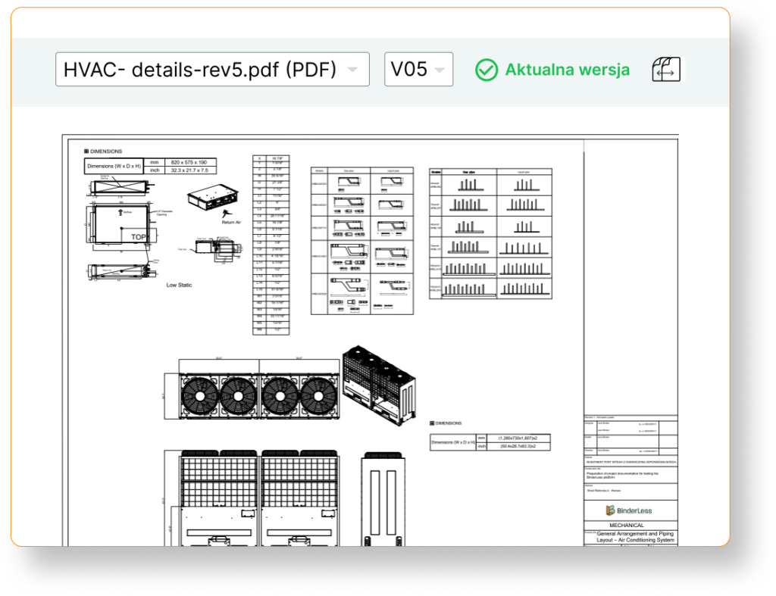Viewport: 776px width, 596px height.
Task: Click the compare versions icon
Action: click(667, 70)
